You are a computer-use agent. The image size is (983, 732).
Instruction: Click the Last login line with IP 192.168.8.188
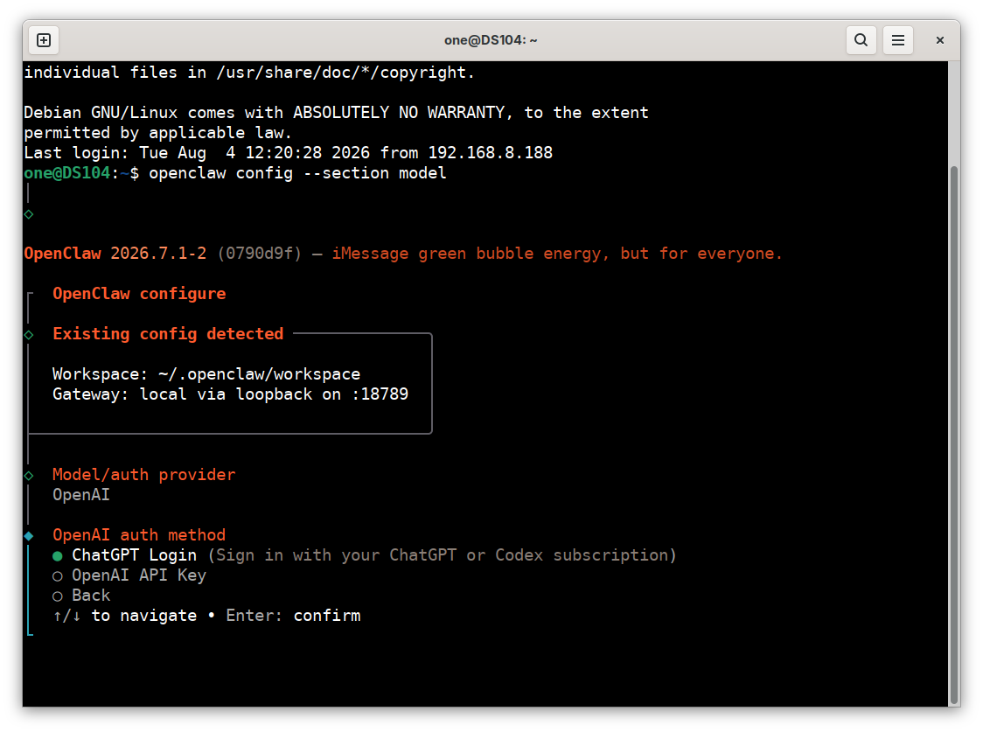click(x=289, y=153)
